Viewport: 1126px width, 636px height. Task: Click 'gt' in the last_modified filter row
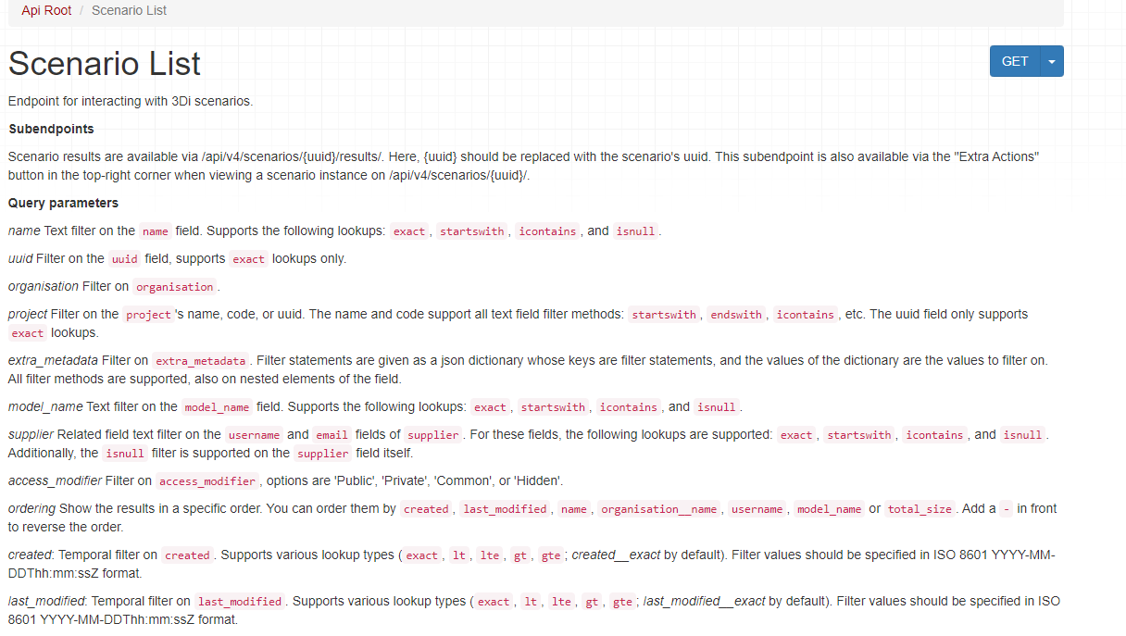[x=592, y=602]
